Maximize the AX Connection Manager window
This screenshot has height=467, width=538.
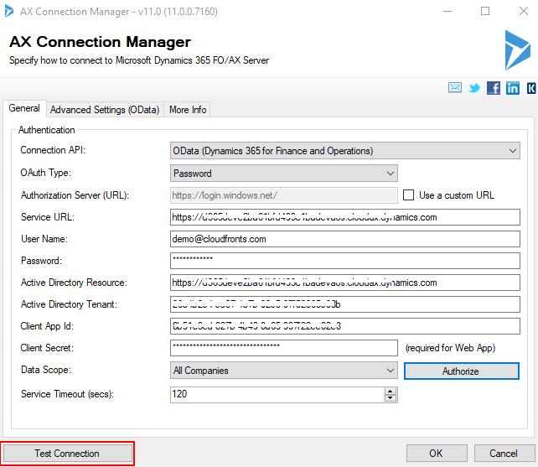(x=485, y=12)
